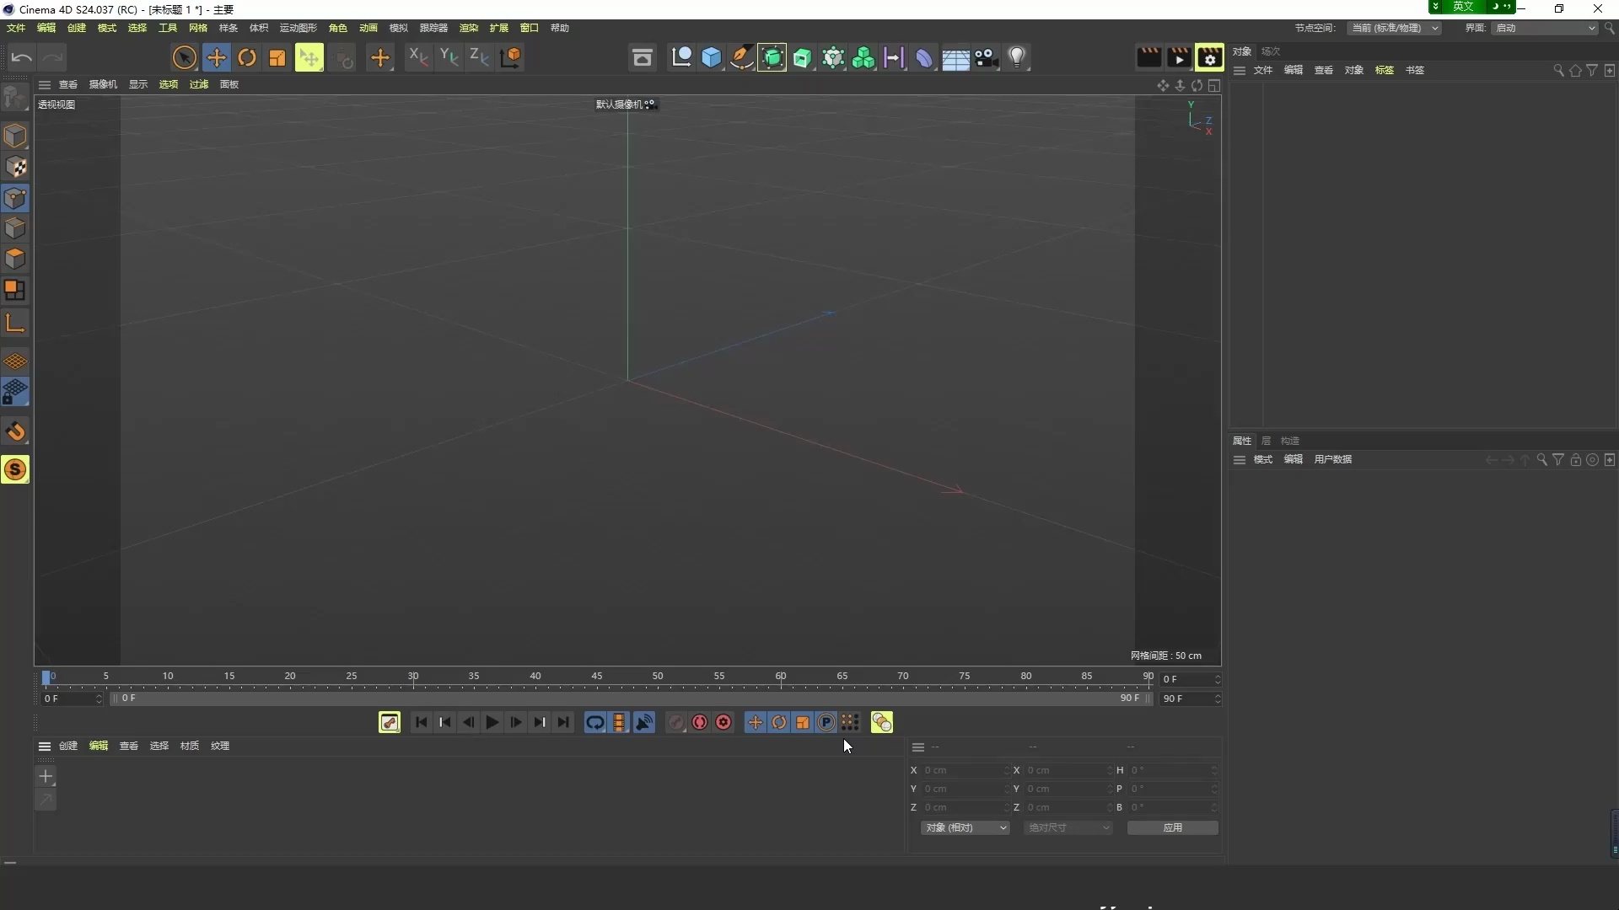Screen dimensions: 1619x910
Task: Open the 摄像机 viewport menu
Action: [x=102, y=84]
